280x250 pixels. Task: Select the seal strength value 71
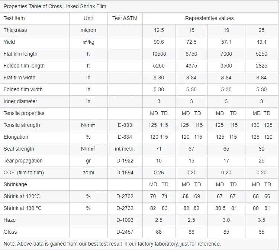(x=159, y=149)
